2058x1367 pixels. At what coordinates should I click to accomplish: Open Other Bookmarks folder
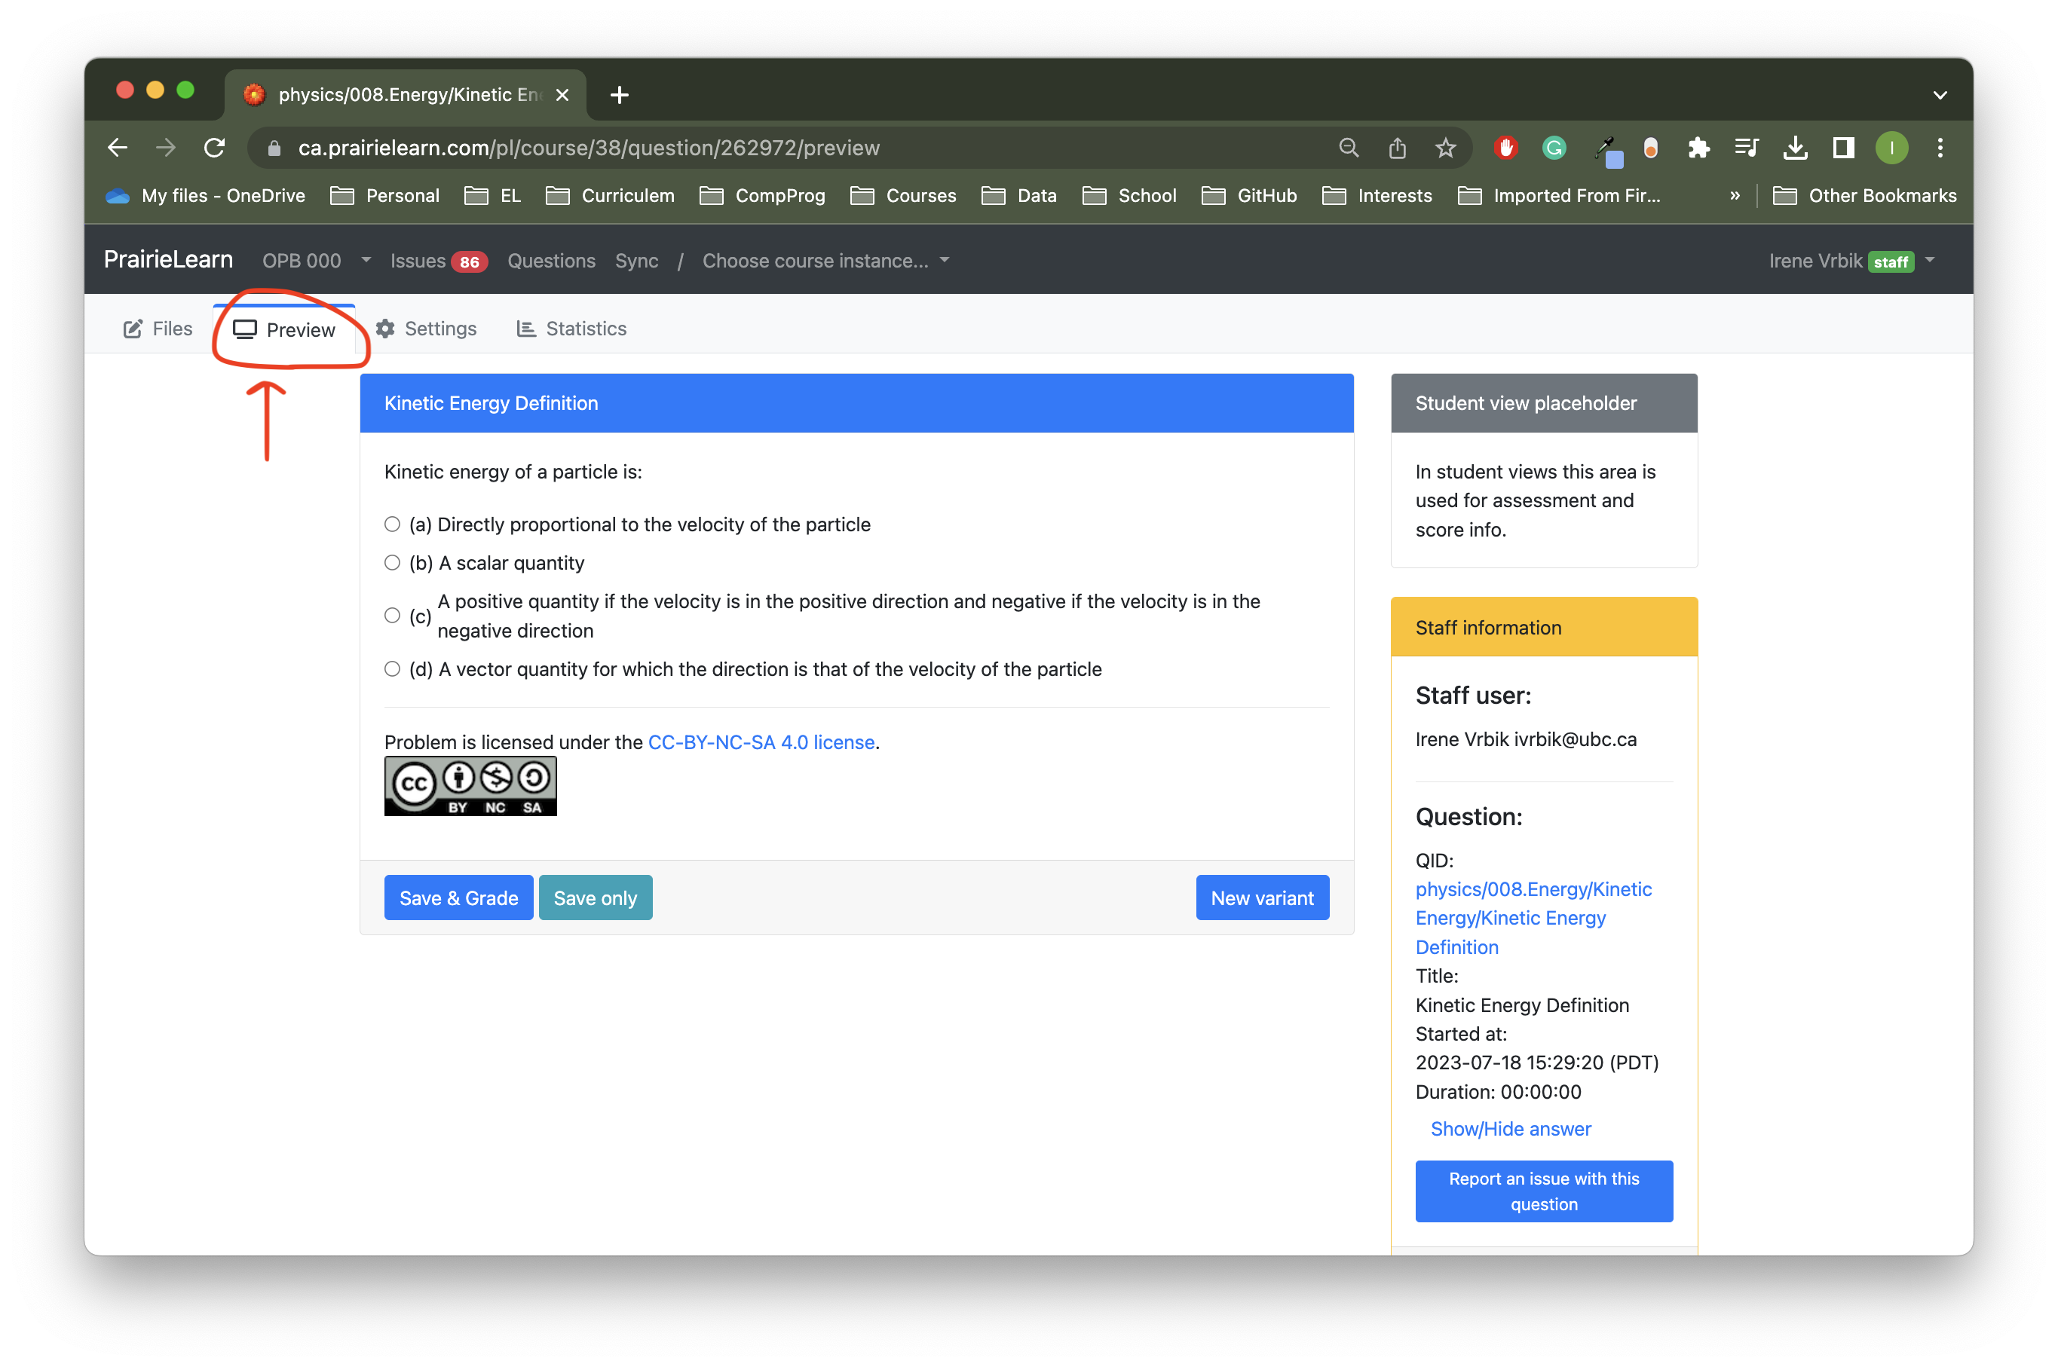1864,195
